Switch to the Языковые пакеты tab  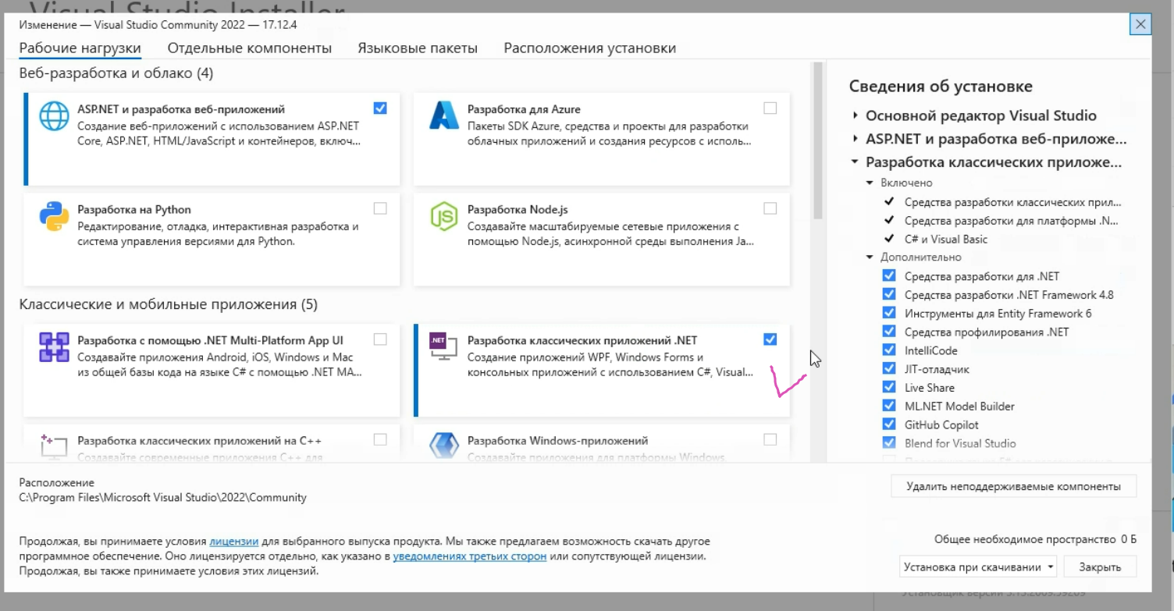pos(418,48)
